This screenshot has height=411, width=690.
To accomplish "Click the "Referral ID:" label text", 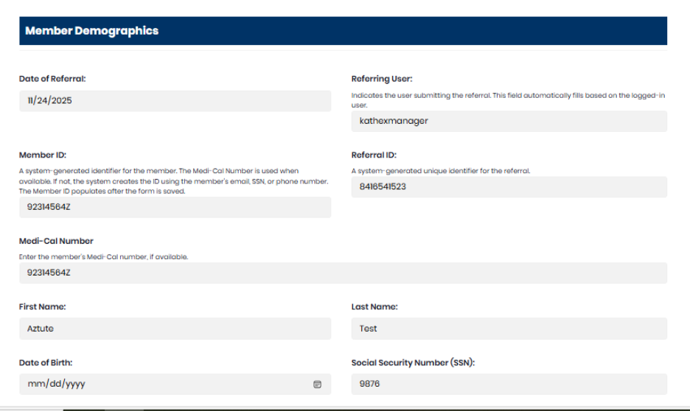I will coord(374,155).
